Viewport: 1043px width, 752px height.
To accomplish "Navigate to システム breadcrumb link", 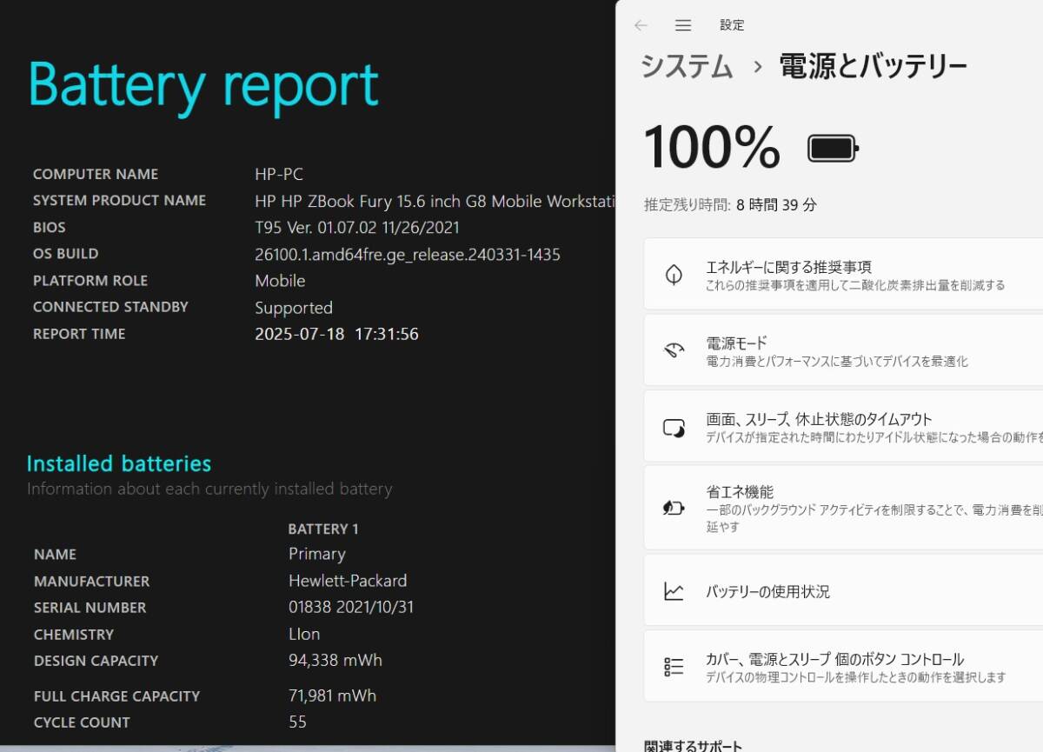I will click(687, 66).
